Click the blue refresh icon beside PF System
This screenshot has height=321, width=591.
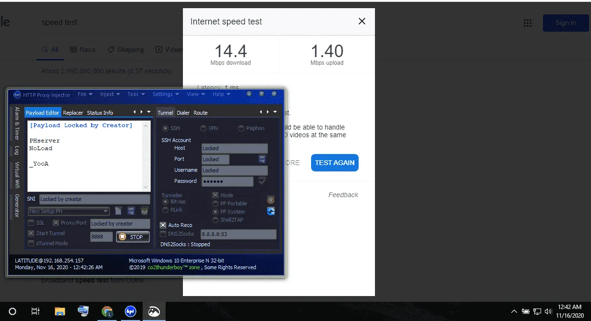(271, 211)
